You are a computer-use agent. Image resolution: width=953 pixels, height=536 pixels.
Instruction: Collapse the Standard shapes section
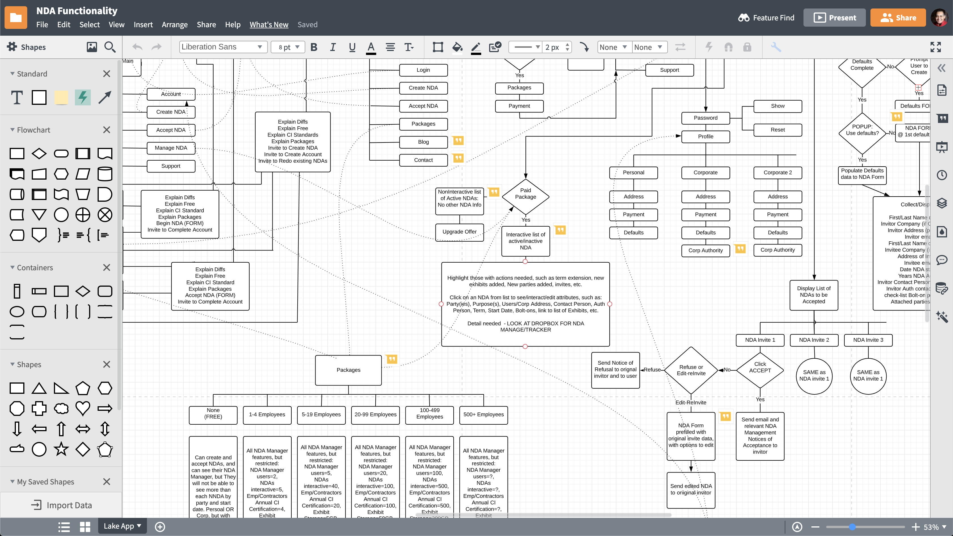(x=12, y=73)
